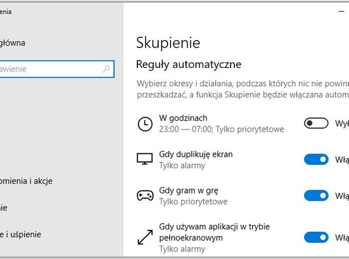Click the magnifier icon in the search box

coord(106,69)
